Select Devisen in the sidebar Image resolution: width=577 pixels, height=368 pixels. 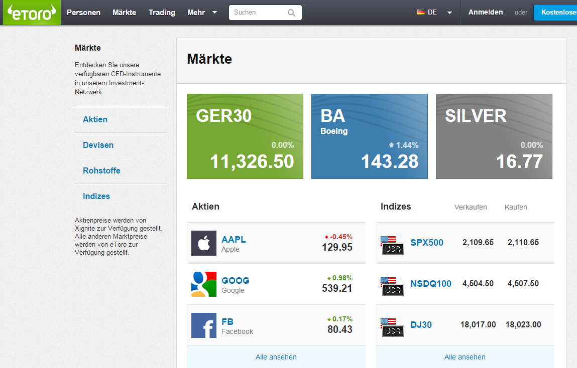(98, 145)
